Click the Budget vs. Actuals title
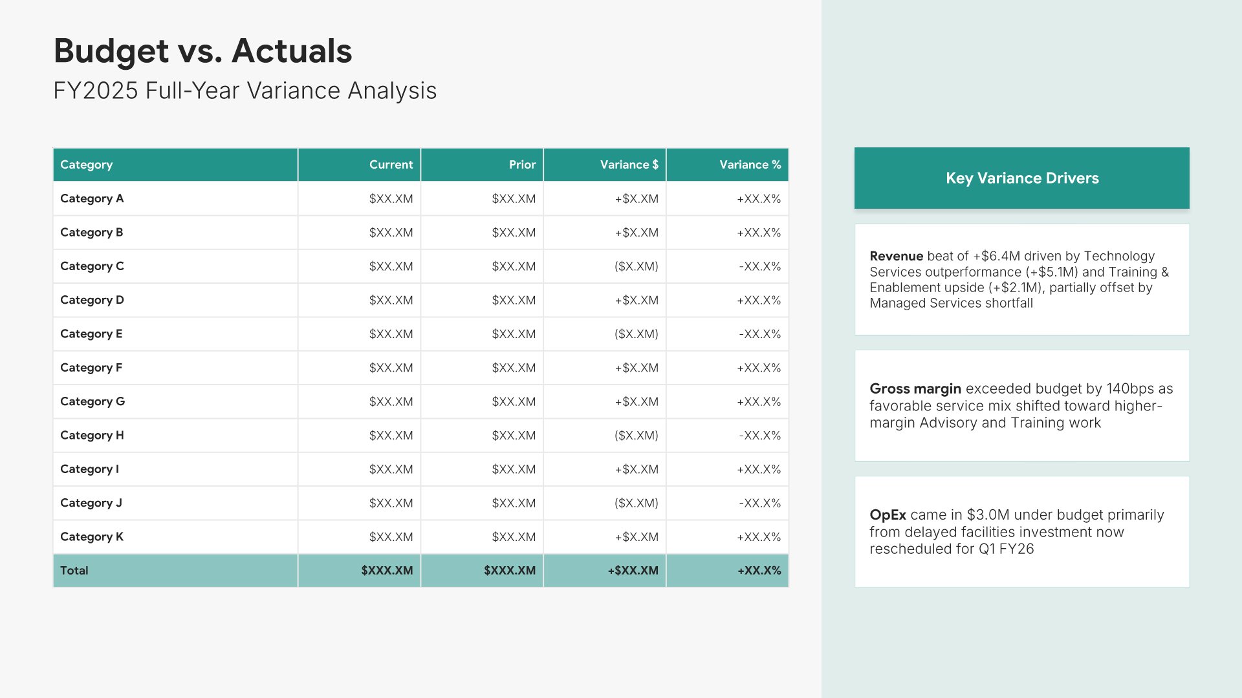This screenshot has height=698, width=1242. [x=202, y=51]
